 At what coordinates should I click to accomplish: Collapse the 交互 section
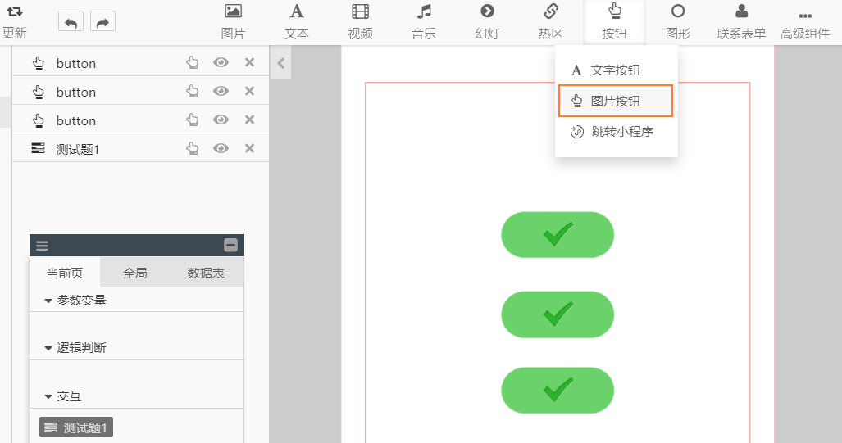pos(48,396)
